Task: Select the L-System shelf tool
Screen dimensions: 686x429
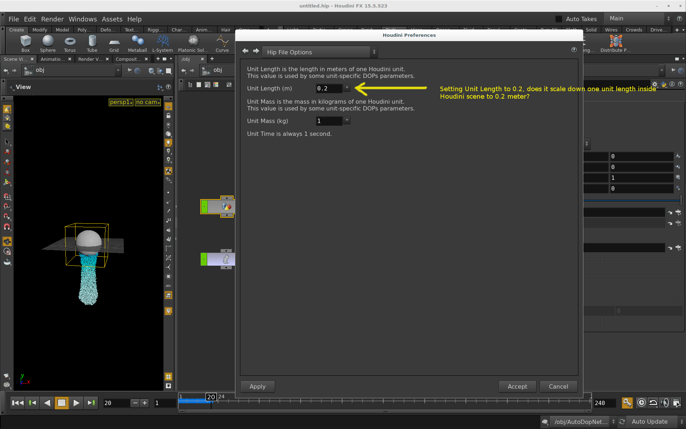Action: pos(162,44)
